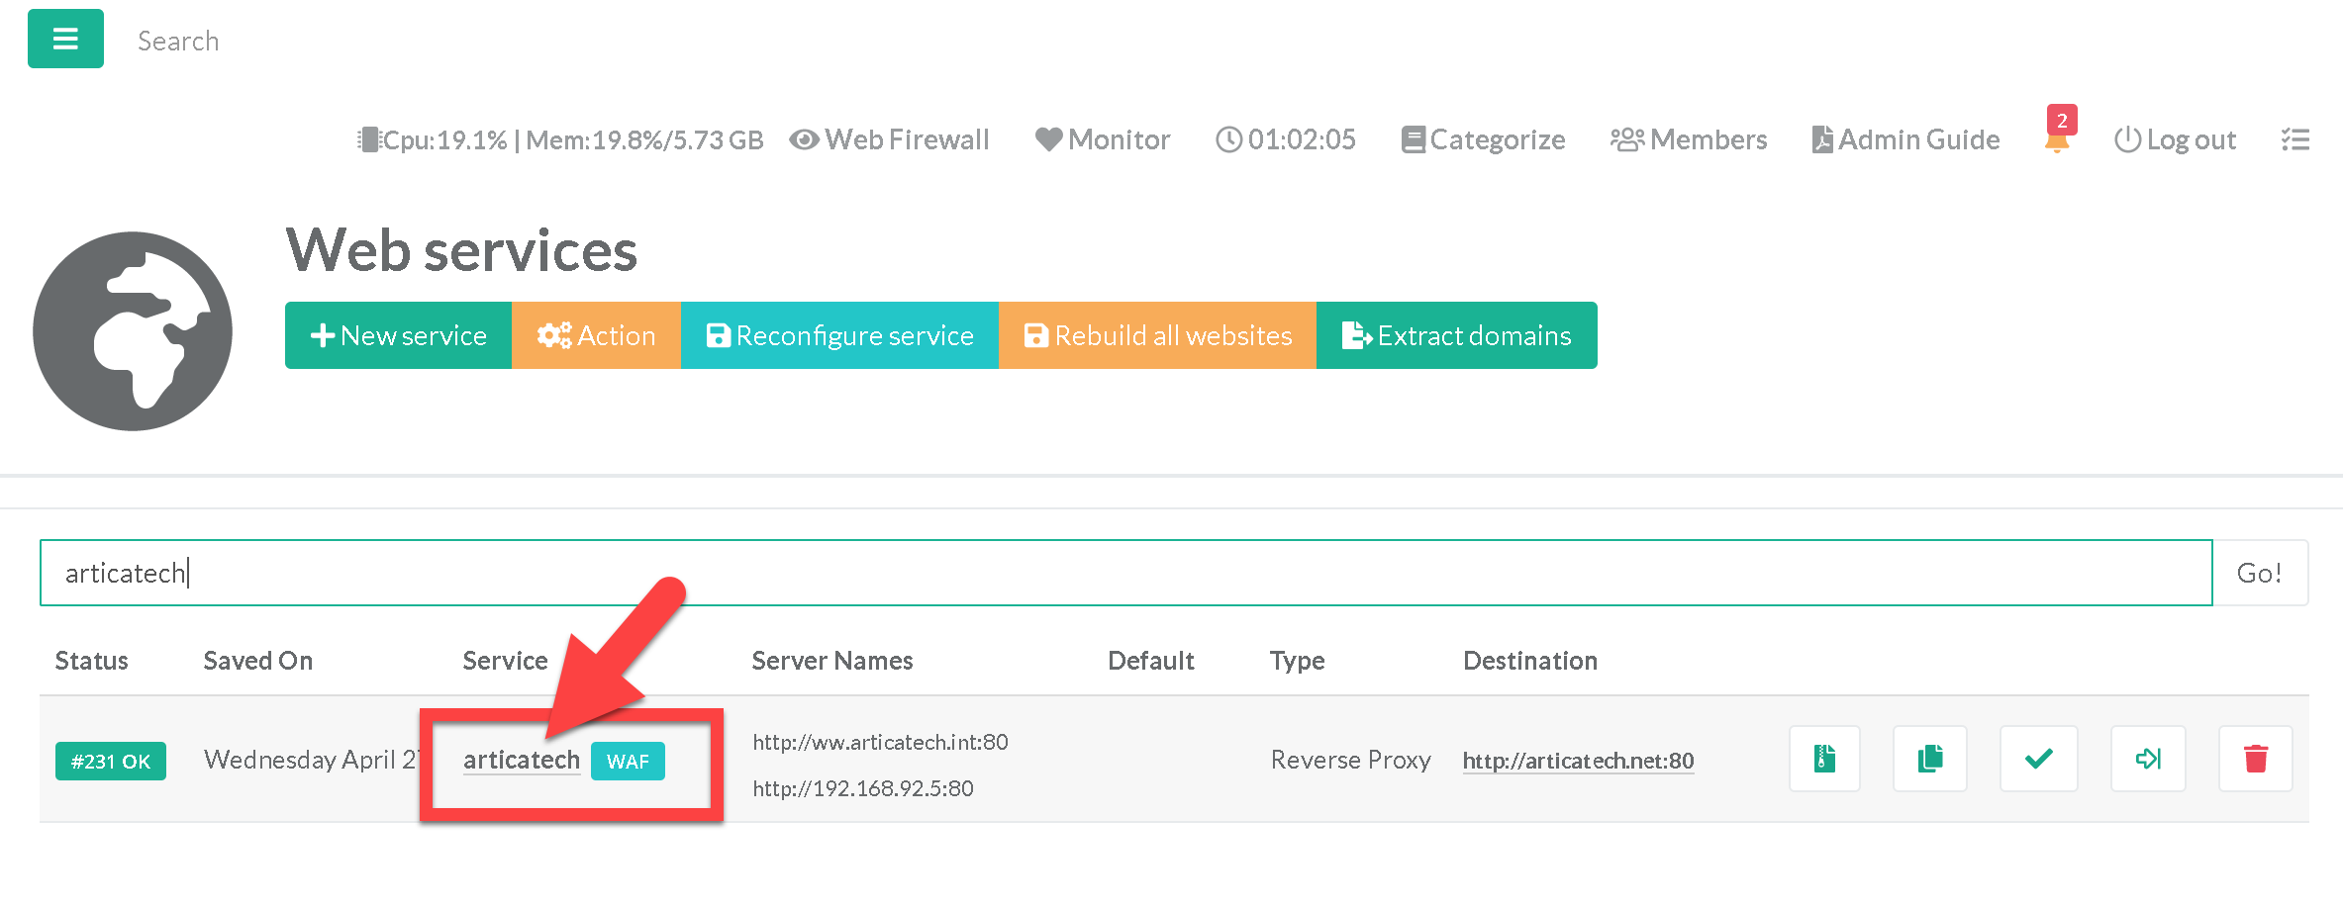Open the articatech service link
Viewport: 2343px width, 908px height.
pyautogui.click(x=521, y=760)
